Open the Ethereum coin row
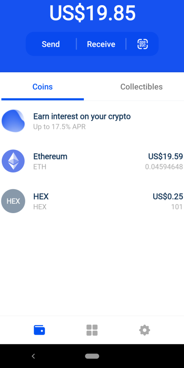This screenshot has width=184, height=368. [x=92, y=161]
